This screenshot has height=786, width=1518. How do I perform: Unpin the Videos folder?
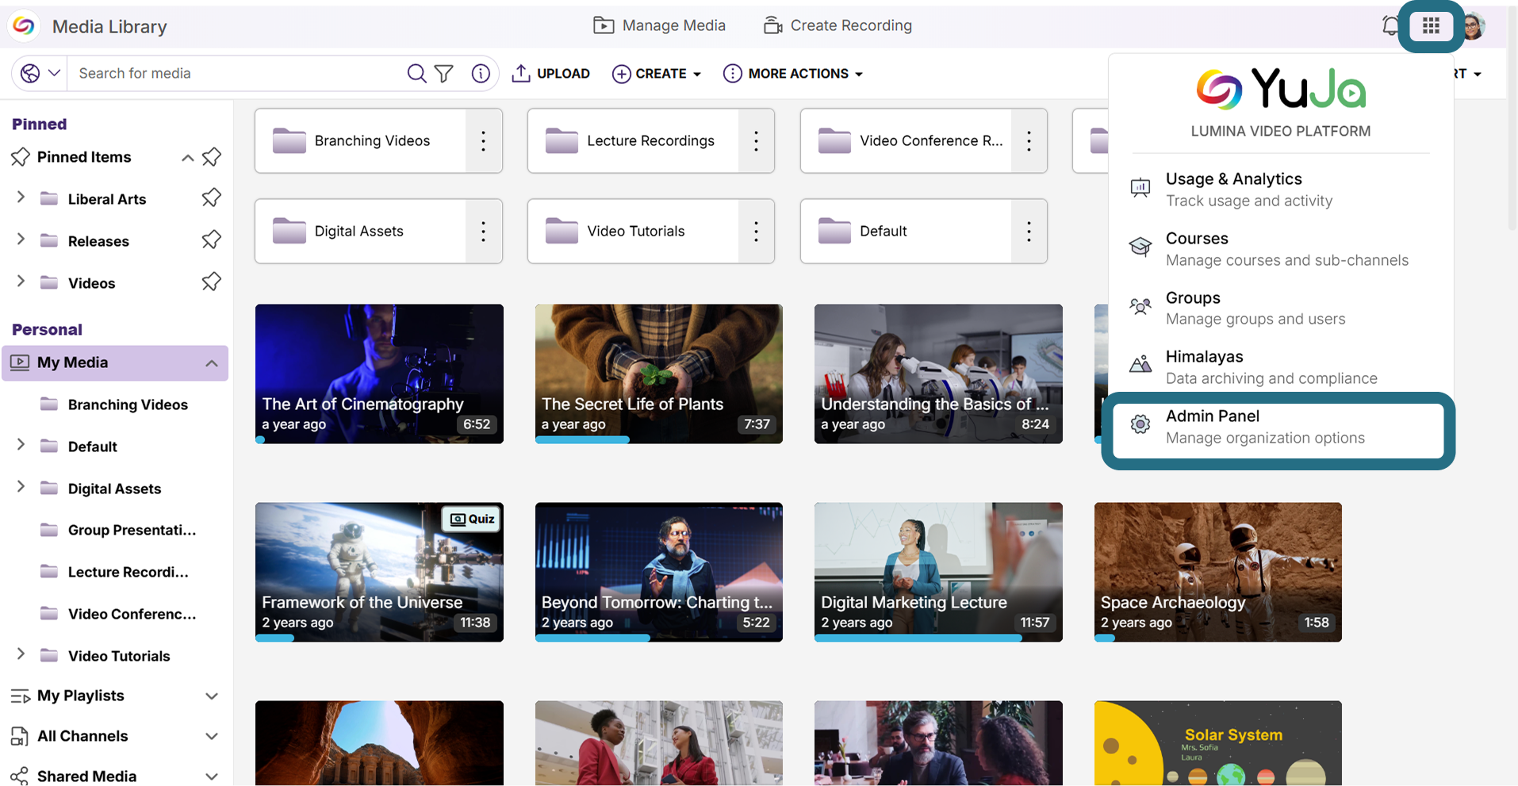[211, 282]
